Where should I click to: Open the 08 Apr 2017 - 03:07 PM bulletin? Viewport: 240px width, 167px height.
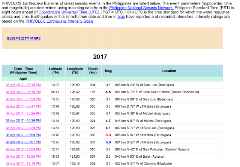pyautogui.click(x=23, y=142)
